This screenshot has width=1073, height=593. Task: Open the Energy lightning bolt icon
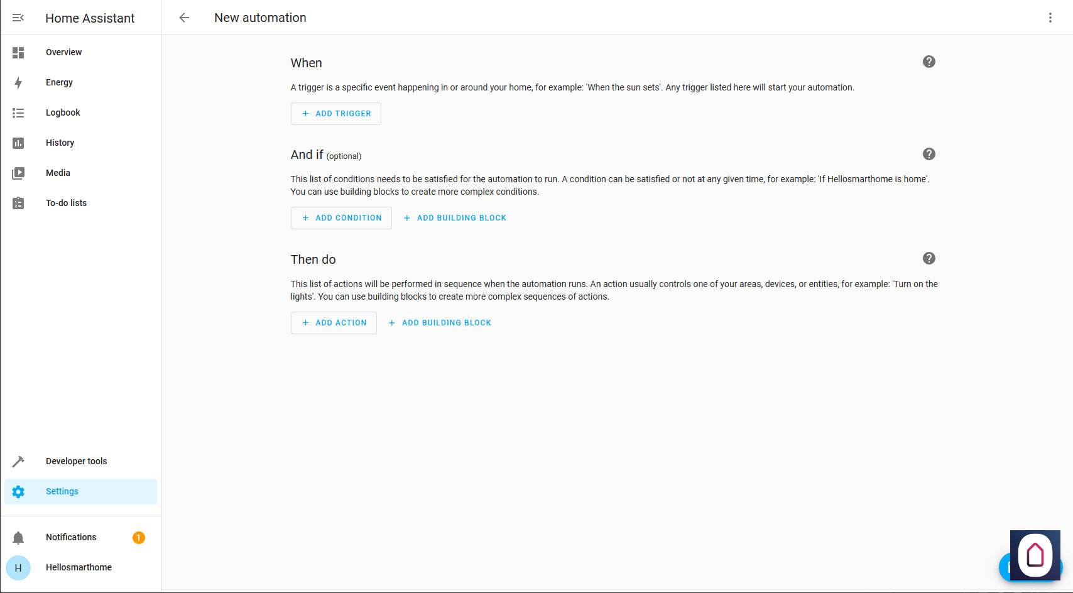coord(18,83)
